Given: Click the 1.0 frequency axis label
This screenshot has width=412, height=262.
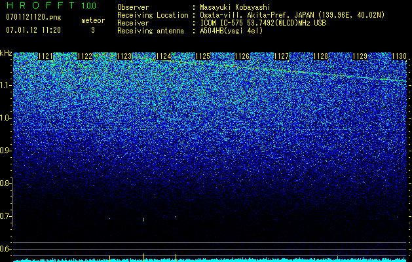Looking at the screenshot, I should pyautogui.click(x=5, y=118).
